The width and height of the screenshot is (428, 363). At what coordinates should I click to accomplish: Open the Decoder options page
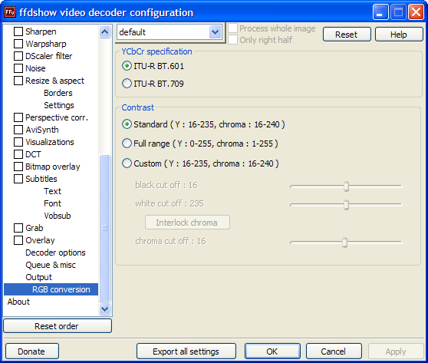click(x=55, y=252)
